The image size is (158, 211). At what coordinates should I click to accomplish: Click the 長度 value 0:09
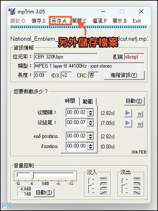pyautogui.click(x=41, y=75)
